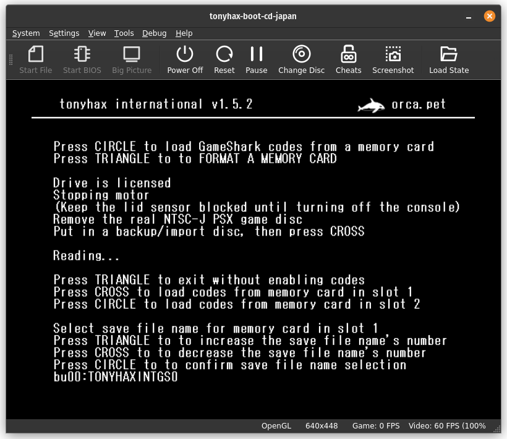The image size is (507, 439).
Task: Click the window title tonyhax-boot-cd-japan
Action: point(253,16)
